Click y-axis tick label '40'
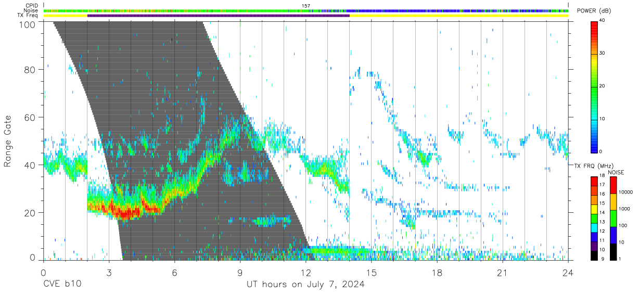This screenshot has width=639, height=295. tap(30, 165)
